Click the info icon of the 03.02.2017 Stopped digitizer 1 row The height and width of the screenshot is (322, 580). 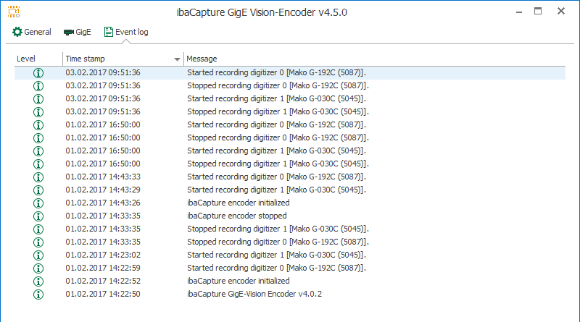tap(38, 112)
